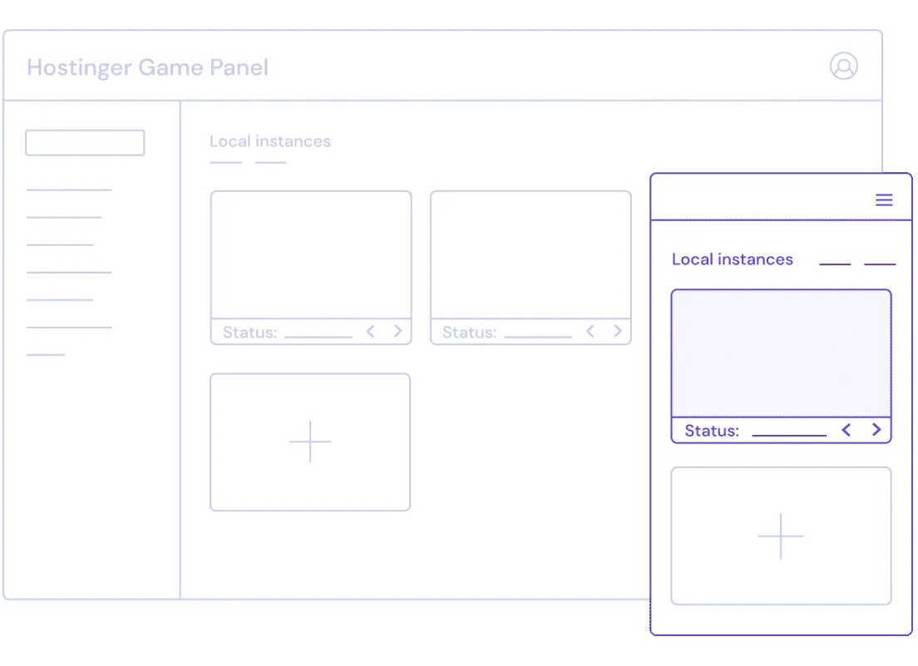Click the Status label in the mobile card
The height and width of the screenshot is (666, 918).
pyautogui.click(x=712, y=431)
